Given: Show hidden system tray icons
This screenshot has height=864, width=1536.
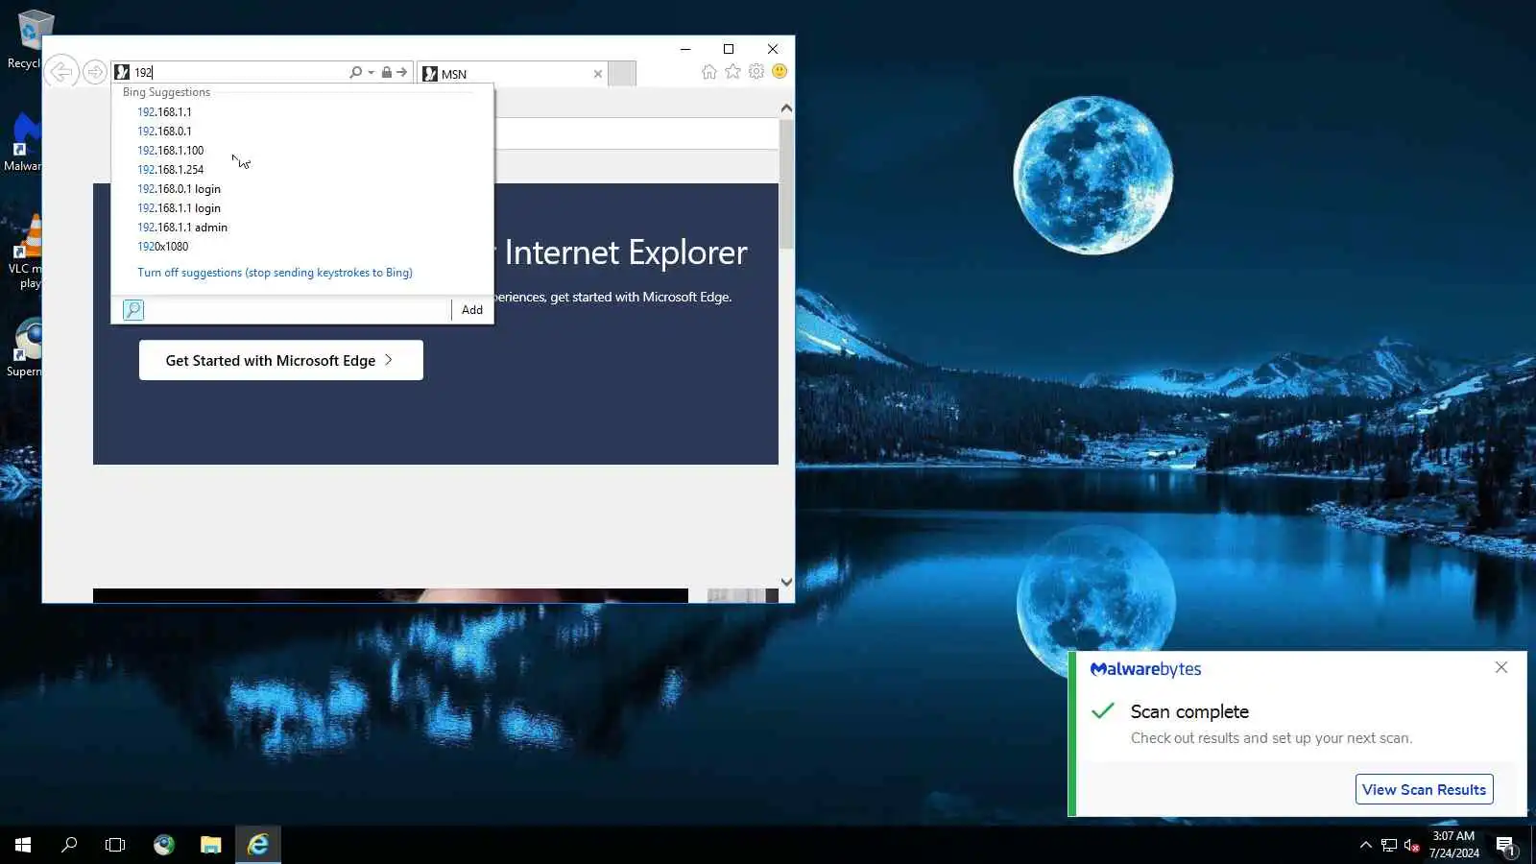Looking at the screenshot, I should tap(1365, 845).
